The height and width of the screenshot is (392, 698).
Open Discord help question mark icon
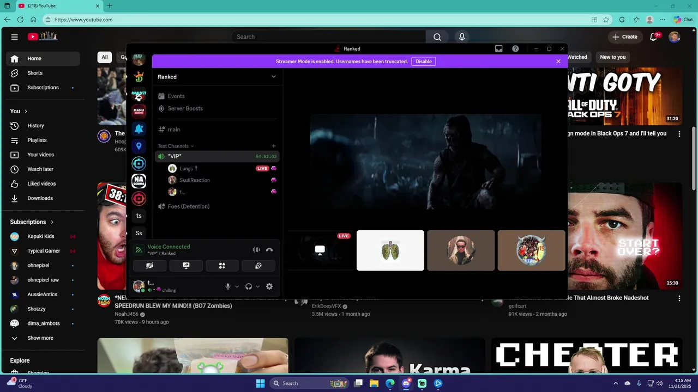515,48
